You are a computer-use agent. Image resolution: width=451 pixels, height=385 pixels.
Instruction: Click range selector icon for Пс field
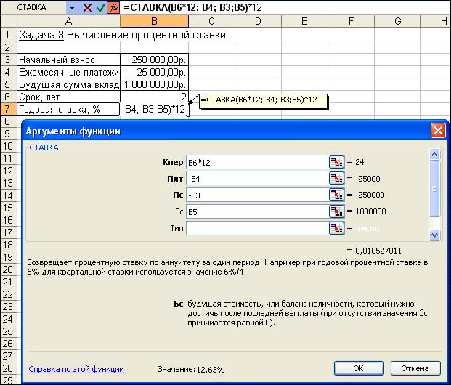point(336,195)
